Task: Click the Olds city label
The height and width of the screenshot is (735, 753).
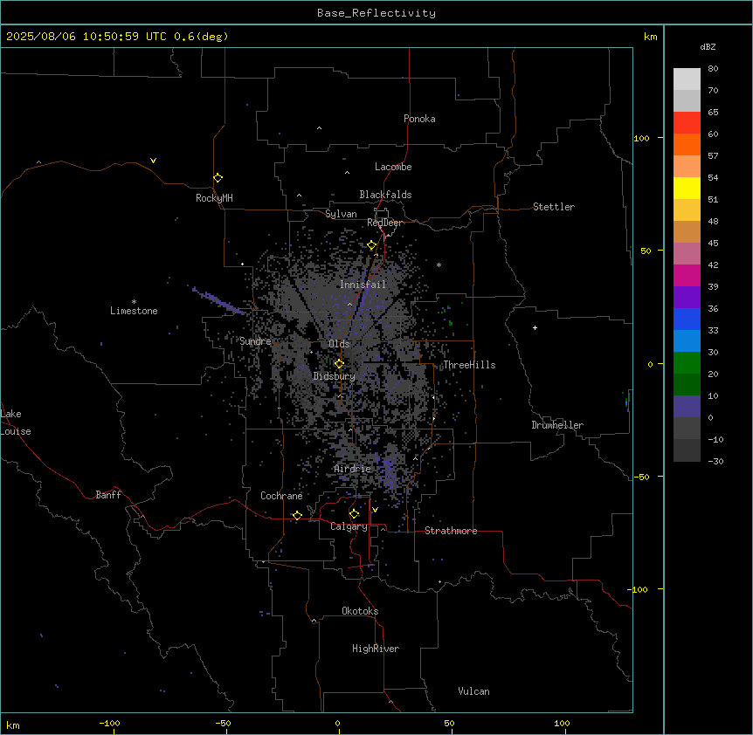Action: click(x=339, y=344)
